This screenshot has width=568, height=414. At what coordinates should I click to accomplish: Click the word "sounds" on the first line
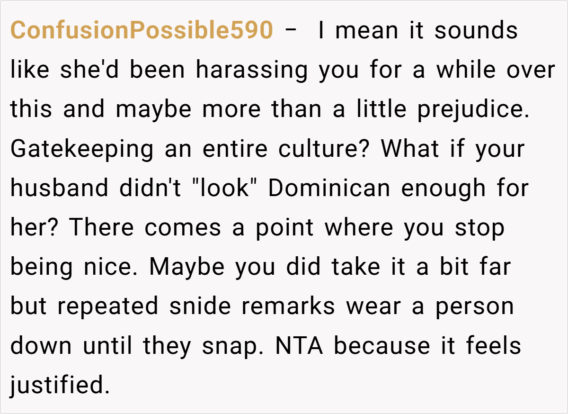pyautogui.click(x=476, y=31)
